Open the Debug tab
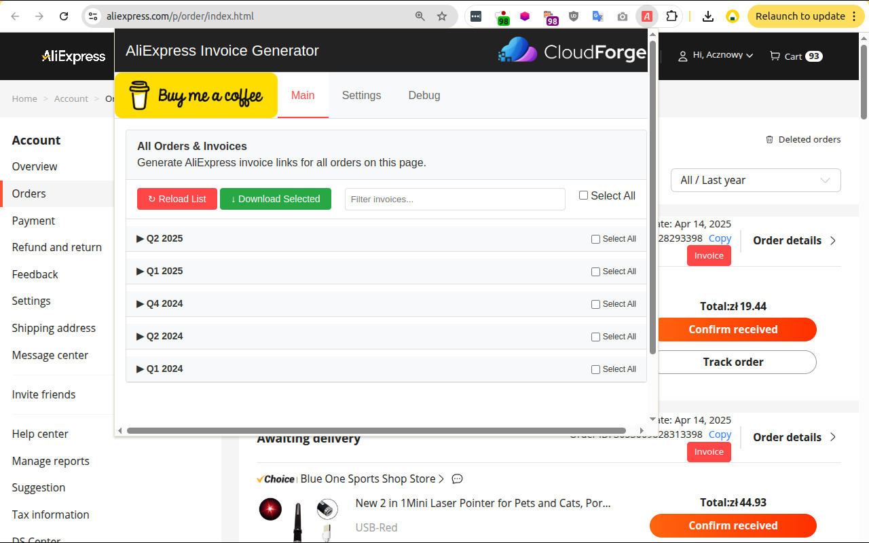 424,96
